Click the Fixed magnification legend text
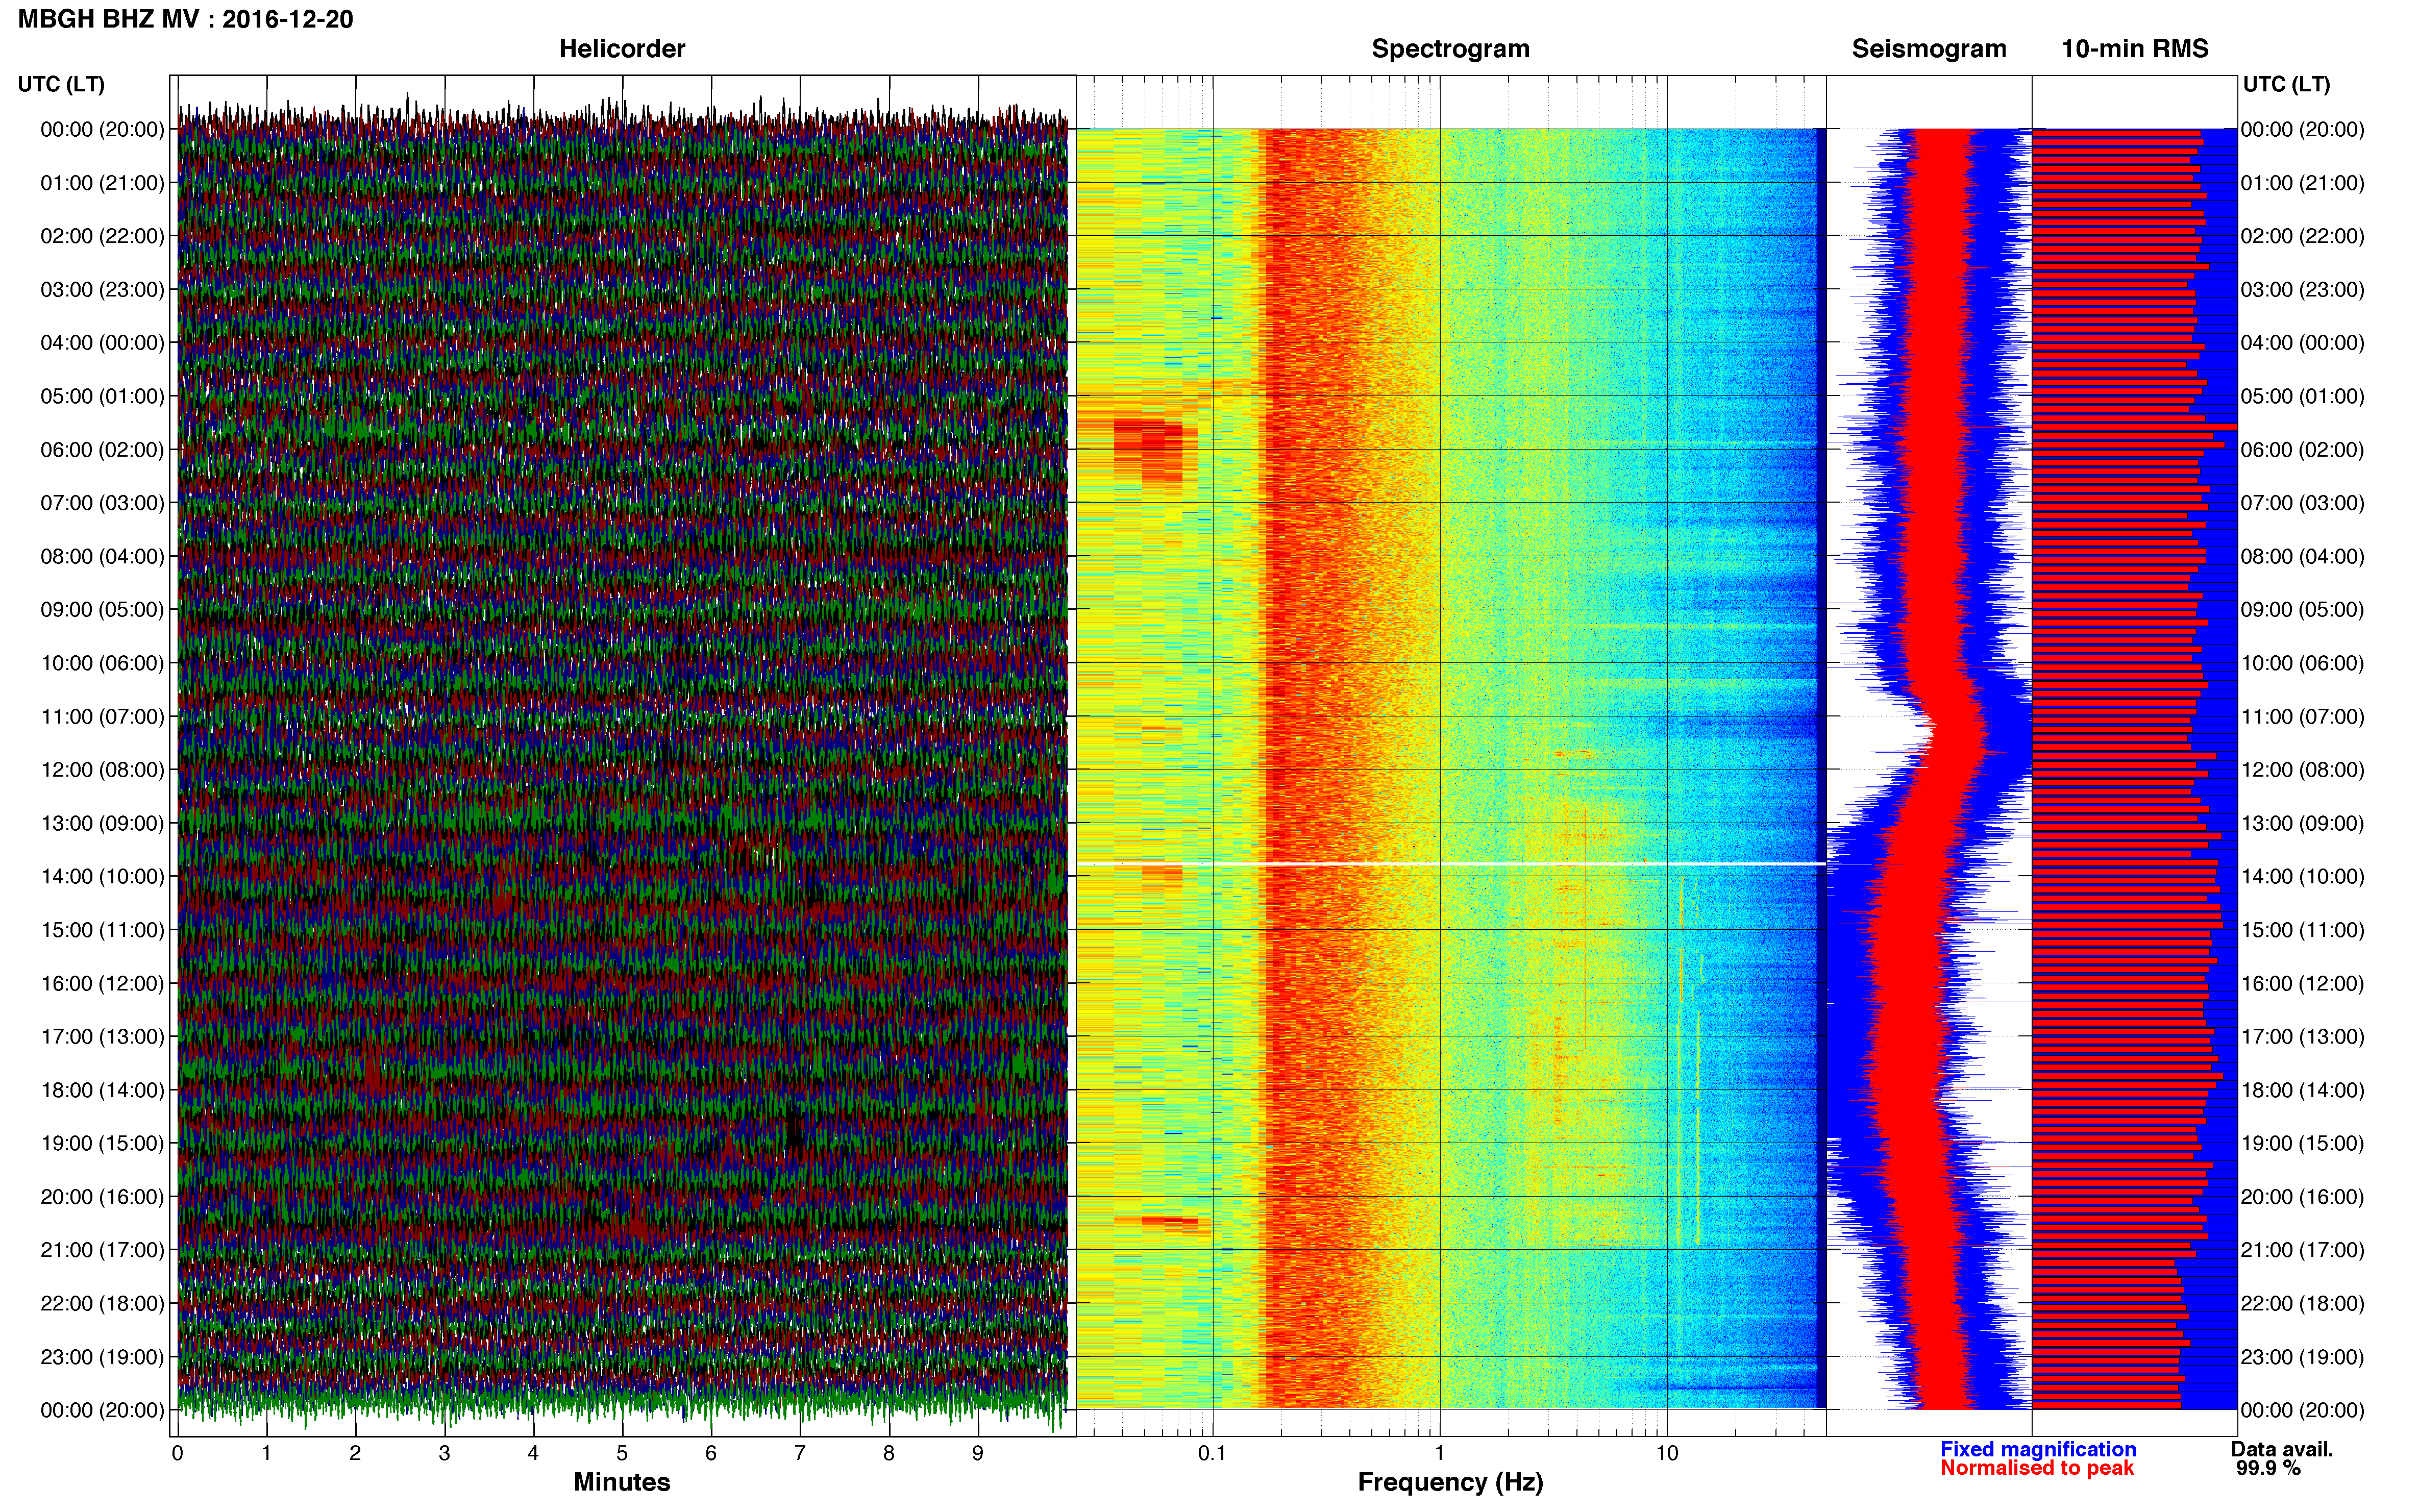Image resolution: width=2419 pixels, height=1512 pixels. coord(2037,1449)
